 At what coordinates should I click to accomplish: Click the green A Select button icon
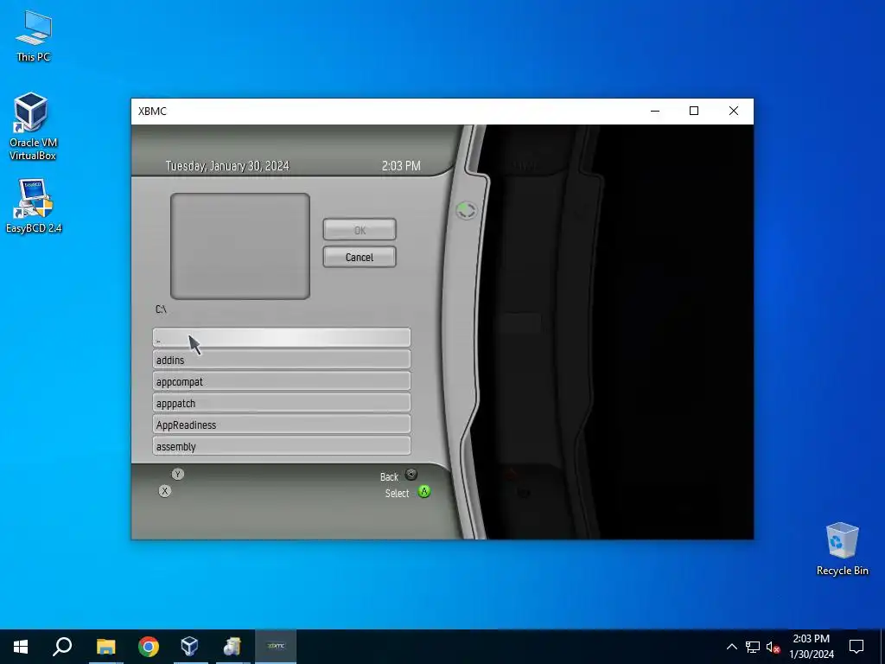pos(423,492)
